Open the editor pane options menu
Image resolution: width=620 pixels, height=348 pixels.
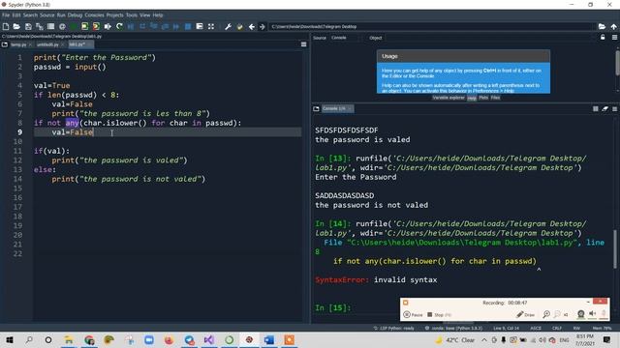303,44
